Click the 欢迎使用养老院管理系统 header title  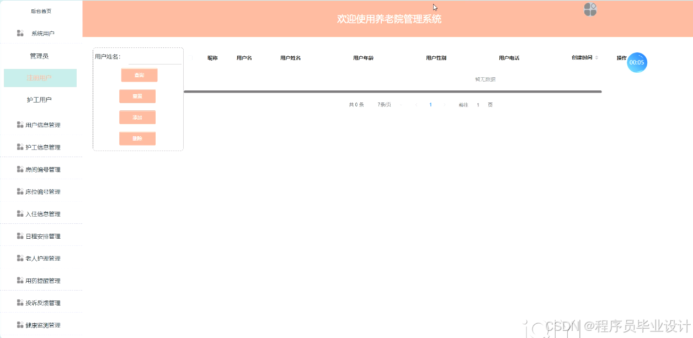coord(389,19)
